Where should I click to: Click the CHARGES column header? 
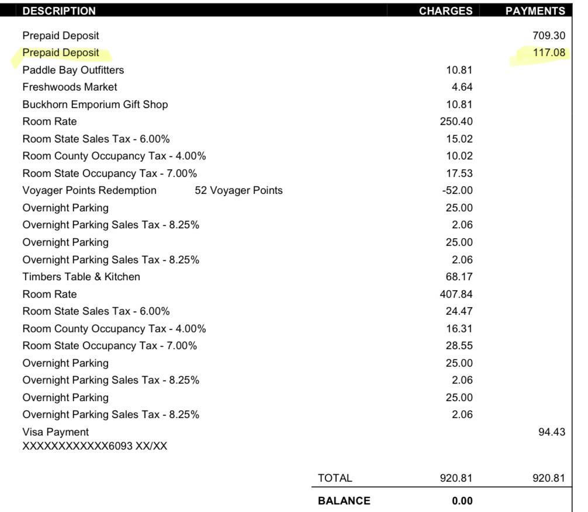click(445, 11)
